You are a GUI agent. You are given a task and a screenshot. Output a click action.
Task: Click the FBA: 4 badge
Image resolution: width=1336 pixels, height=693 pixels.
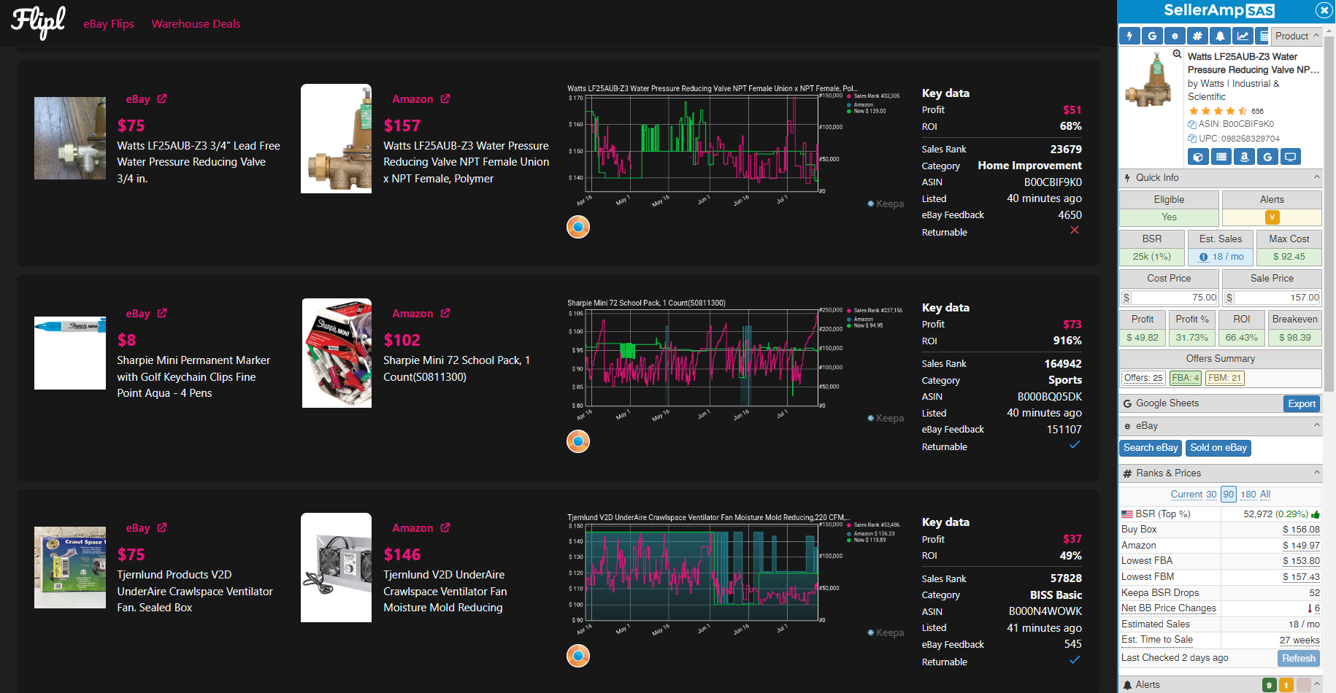click(x=1185, y=378)
